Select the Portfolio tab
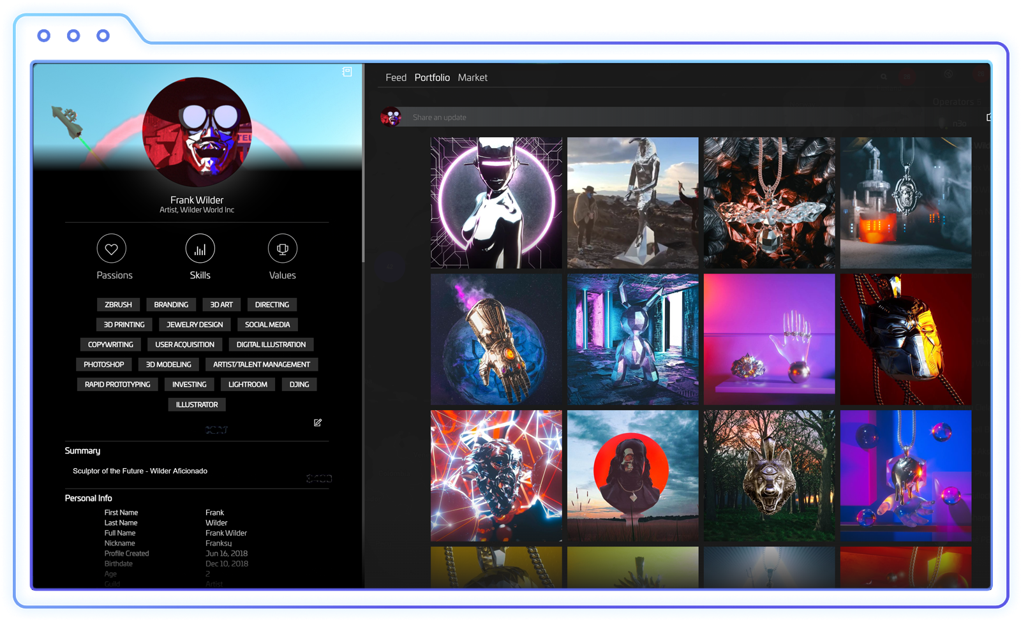 click(432, 78)
